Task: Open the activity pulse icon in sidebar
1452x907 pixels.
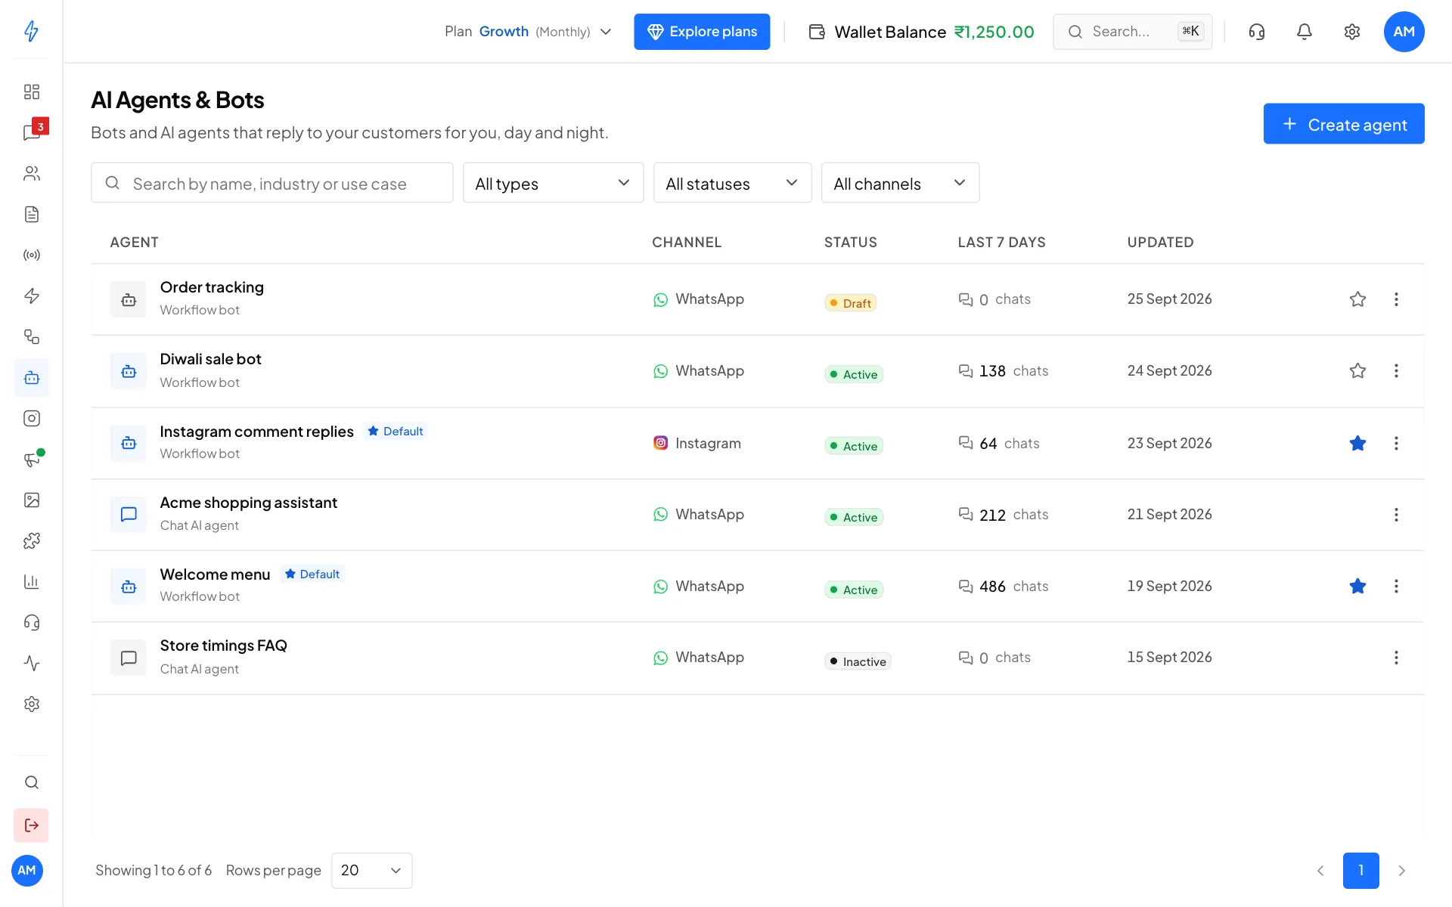Action: [31, 663]
